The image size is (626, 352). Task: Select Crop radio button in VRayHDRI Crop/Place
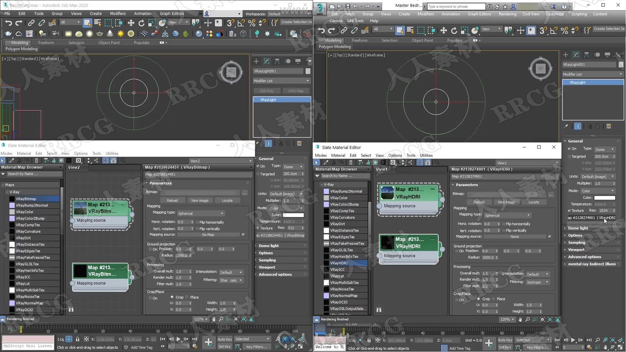point(478,299)
